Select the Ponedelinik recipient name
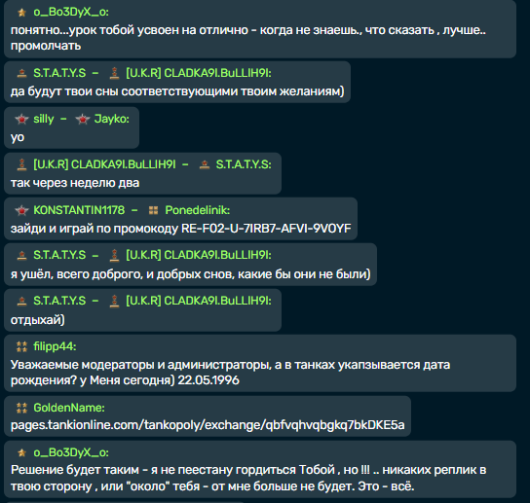This screenshot has width=530, height=503. [198, 210]
